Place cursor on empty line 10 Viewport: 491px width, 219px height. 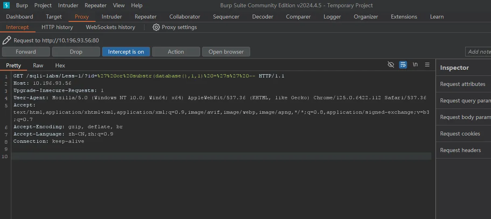point(221,156)
